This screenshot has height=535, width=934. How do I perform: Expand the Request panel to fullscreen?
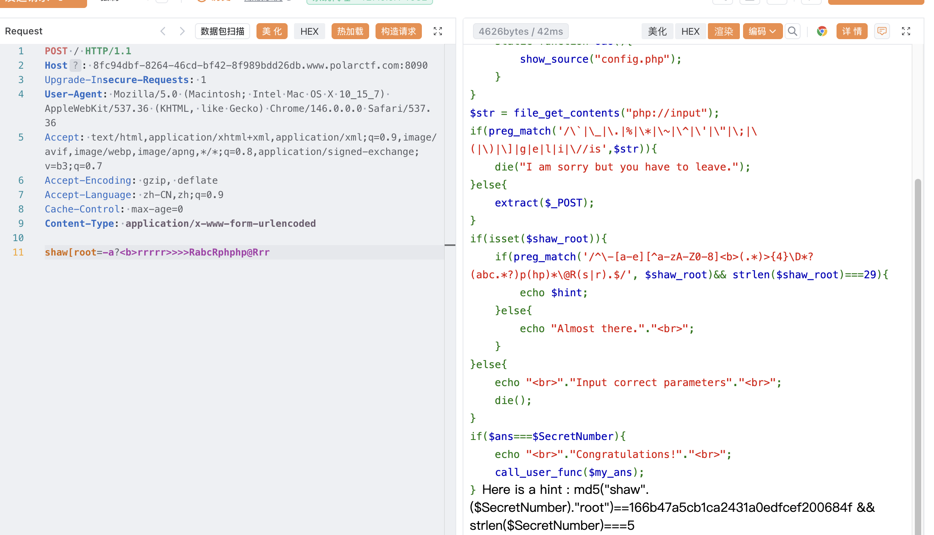[438, 31]
